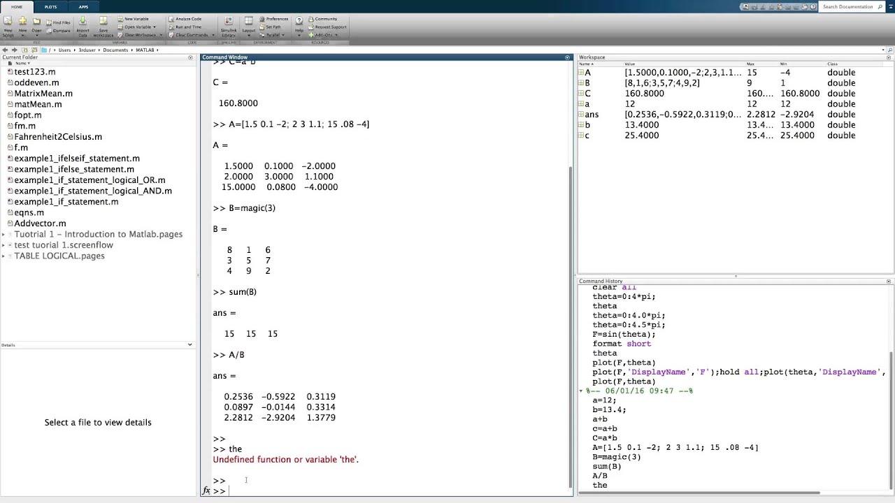Screen dimensions: 895x503
Task: Open MATLAB Preferences
Action: pos(273,19)
